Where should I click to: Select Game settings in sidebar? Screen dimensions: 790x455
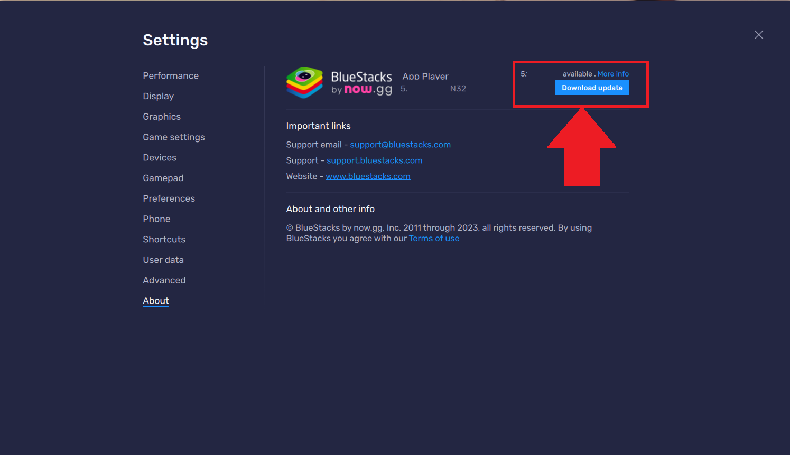coord(174,137)
